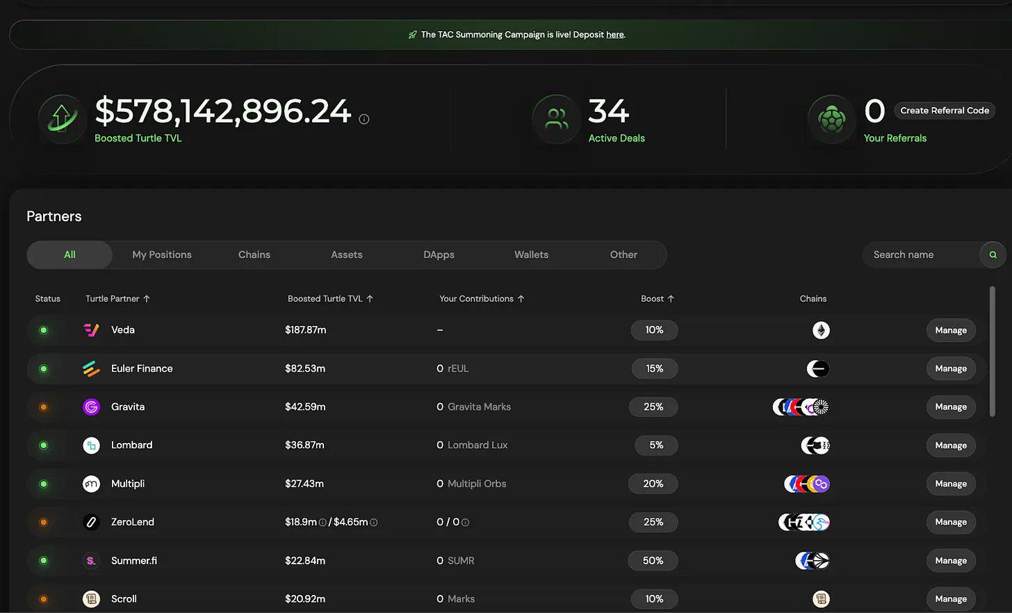Click the Scroll chain icon in Scroll row
Screen dimensions: 1012x613
(821, 599)
